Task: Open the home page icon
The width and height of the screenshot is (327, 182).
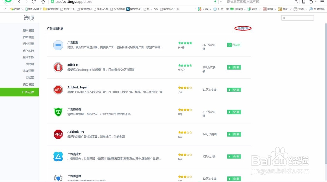Action: pyautogui.click(x=43, y=2)
